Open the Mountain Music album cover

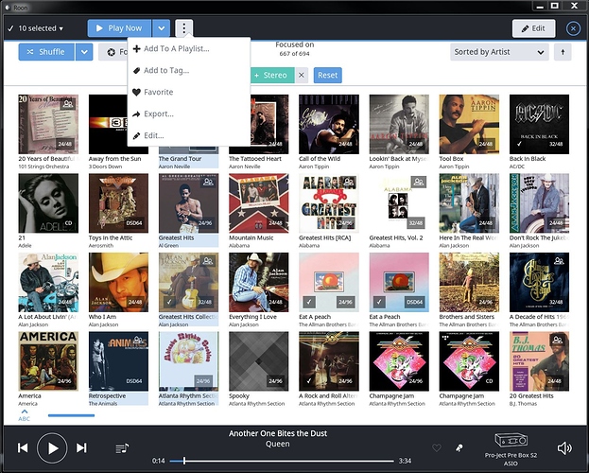coord(259,203)
